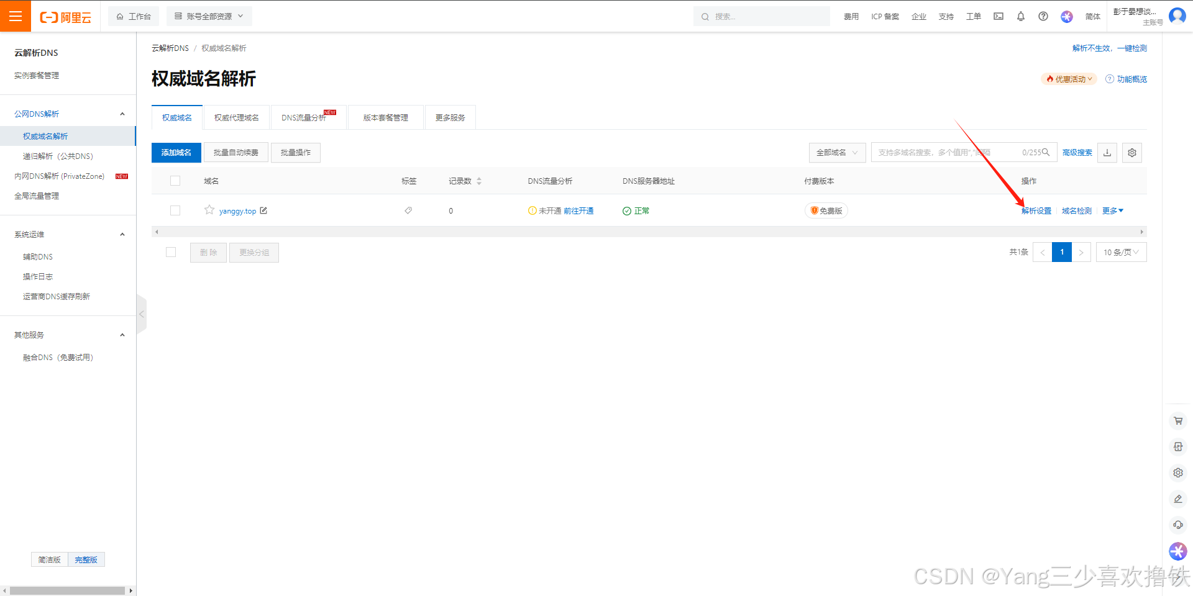This screenshot has height=596, width=1193.
Task: Switch to 简洁版 view
Action: 50,559
